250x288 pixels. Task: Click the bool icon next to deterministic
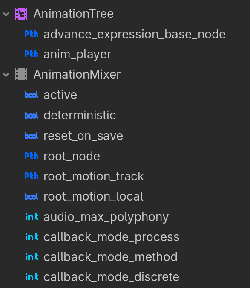(x=32, y=115)
